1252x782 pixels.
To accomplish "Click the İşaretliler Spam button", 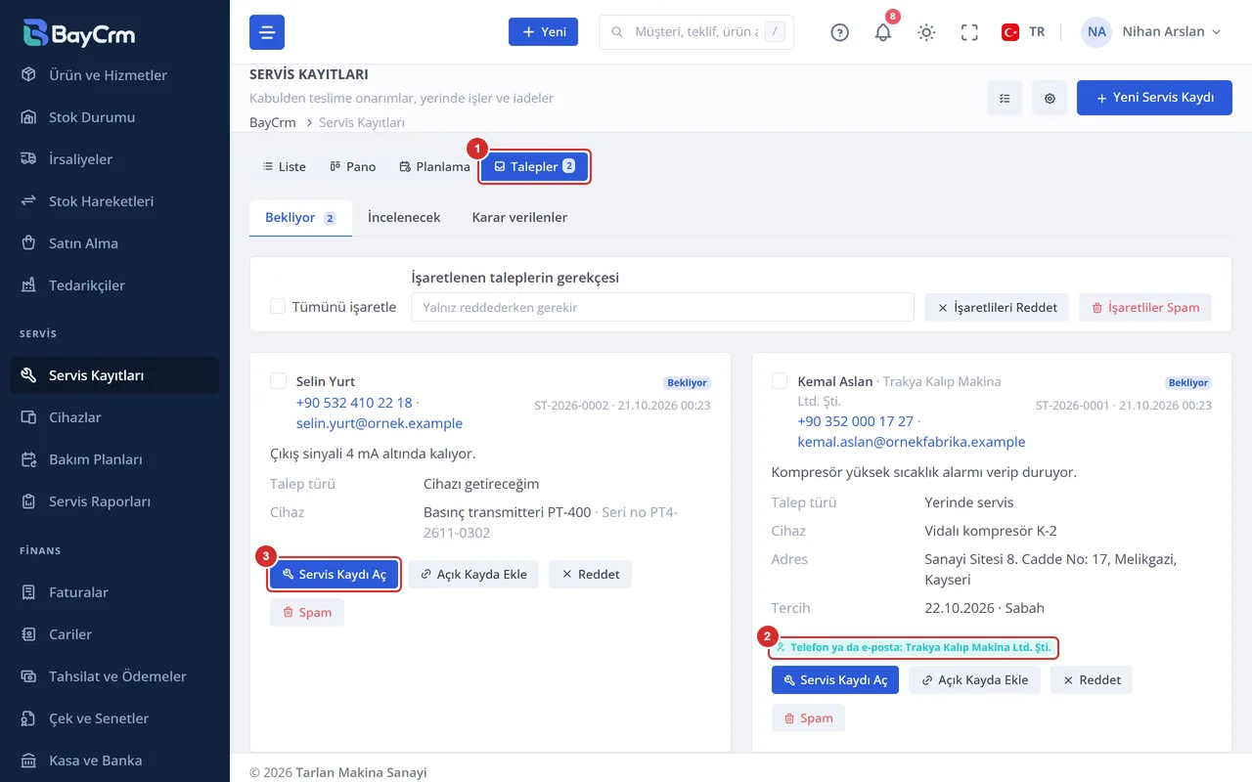I will [1145, 307].
